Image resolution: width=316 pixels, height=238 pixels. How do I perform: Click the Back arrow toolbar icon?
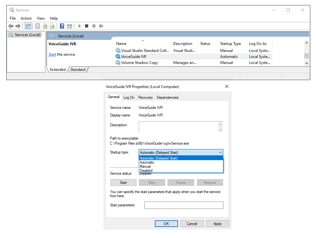point(11,26)
